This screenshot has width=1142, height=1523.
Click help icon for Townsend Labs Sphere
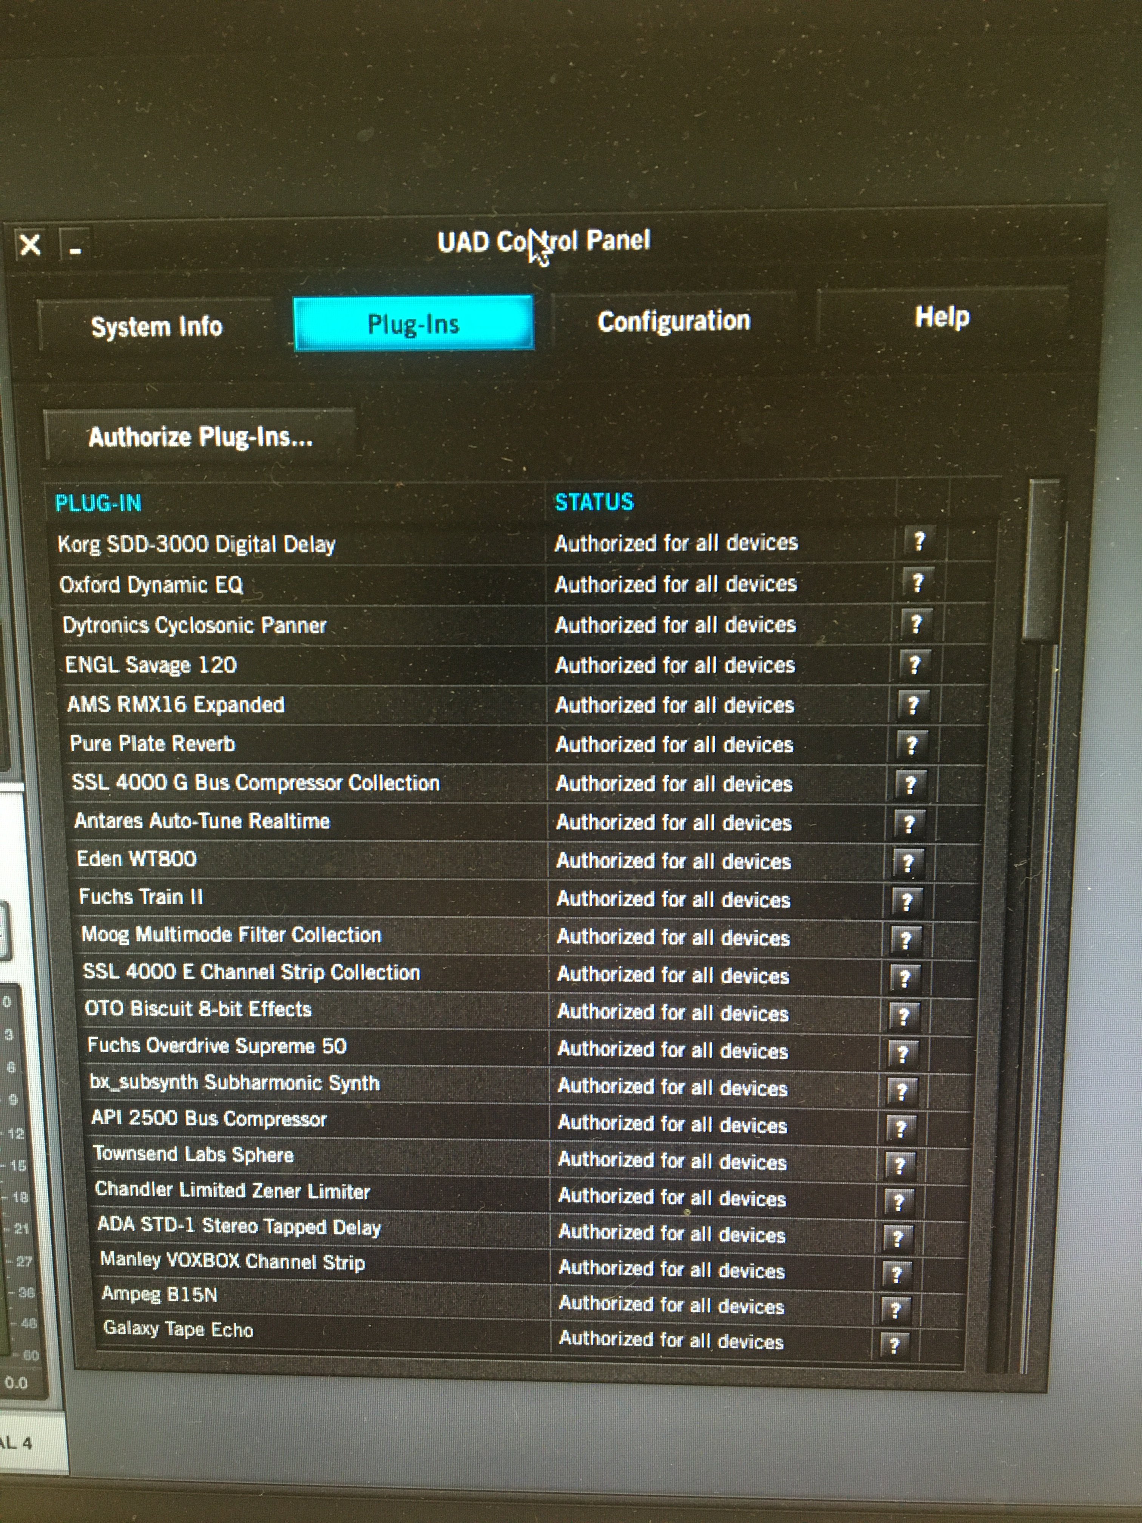coord(900,1165)
